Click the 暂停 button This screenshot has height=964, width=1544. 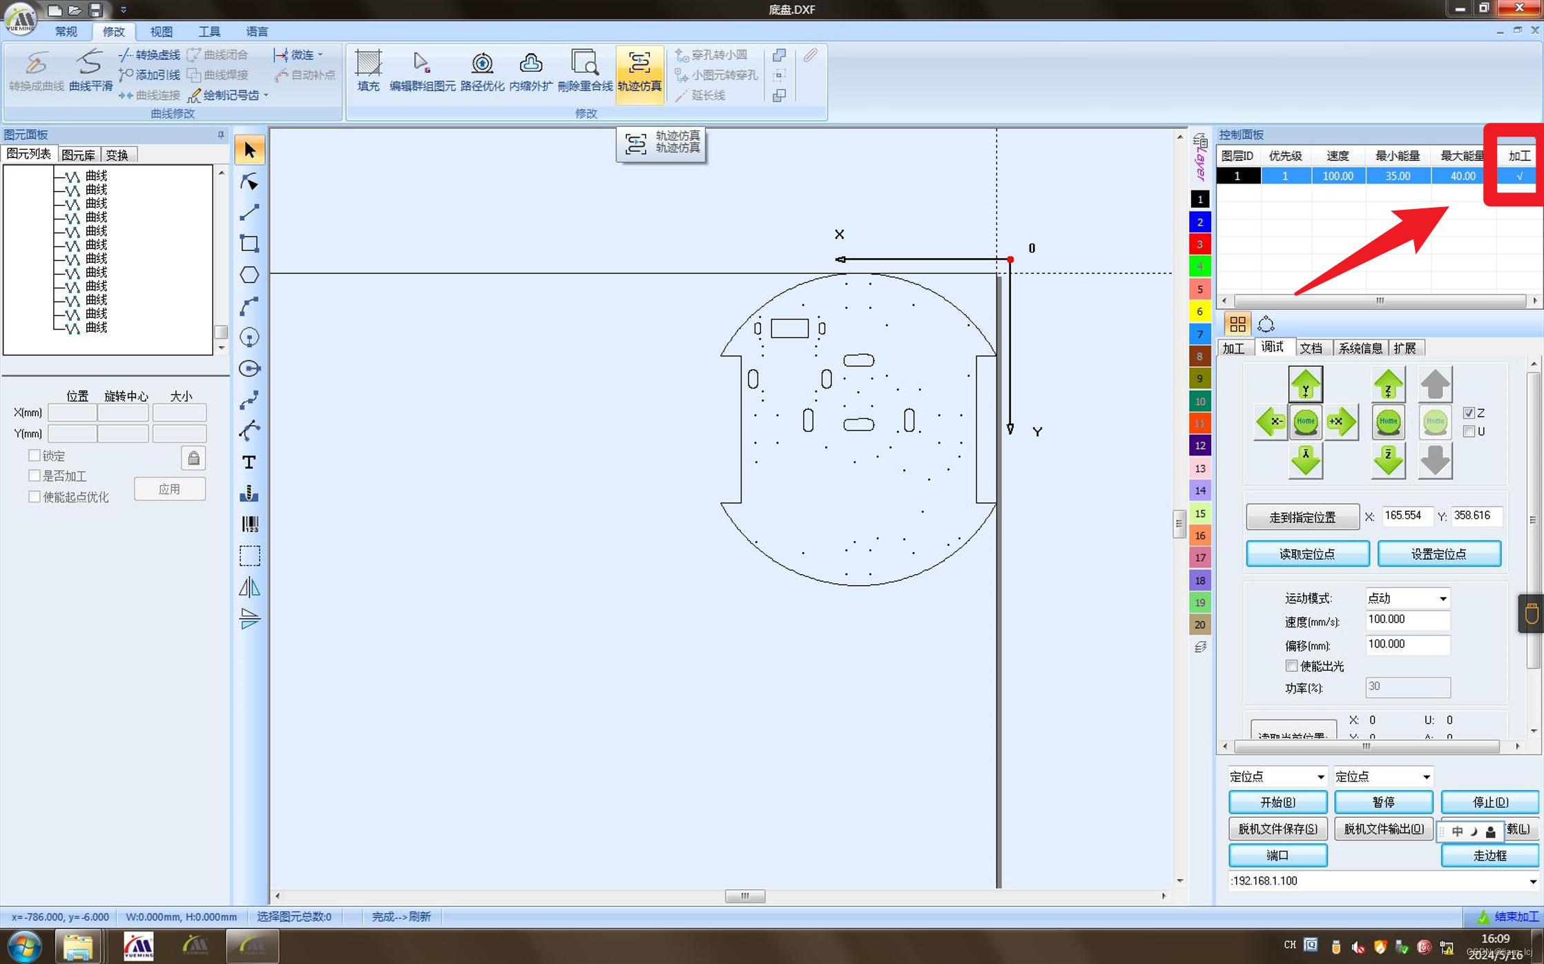point(1383,802)
